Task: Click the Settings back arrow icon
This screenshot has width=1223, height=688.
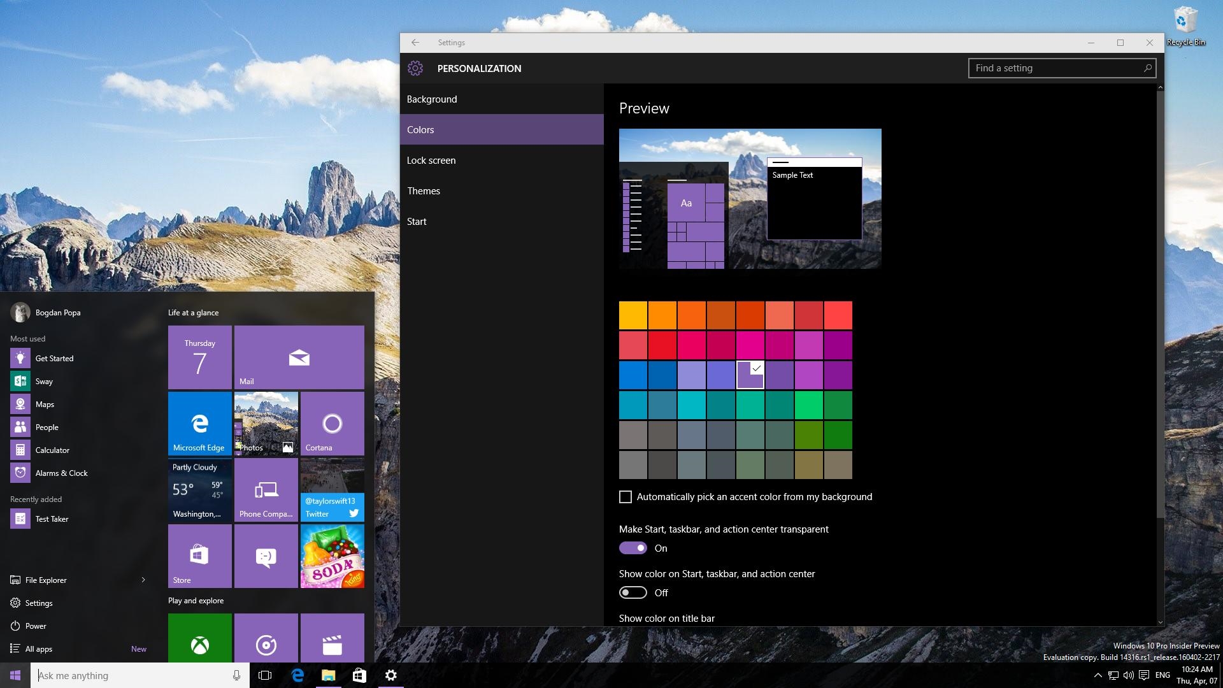Action: pyautogui.click(x=415, y=43)
